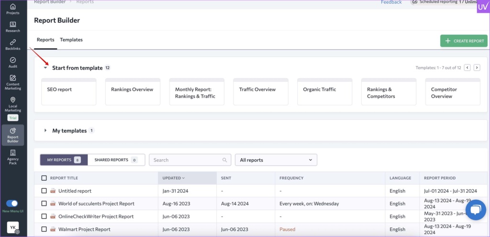The width and height of the screenshot is (490, 237).
Task: Open the Research section icon
Action: [x=13, y=27]
